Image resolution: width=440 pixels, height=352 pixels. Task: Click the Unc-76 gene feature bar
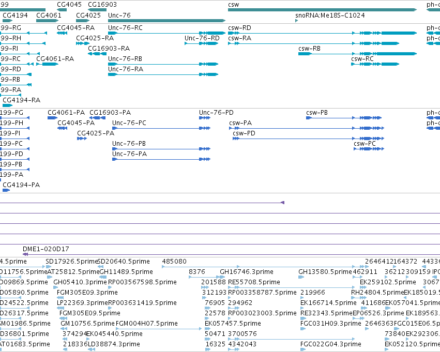(166, 21)
